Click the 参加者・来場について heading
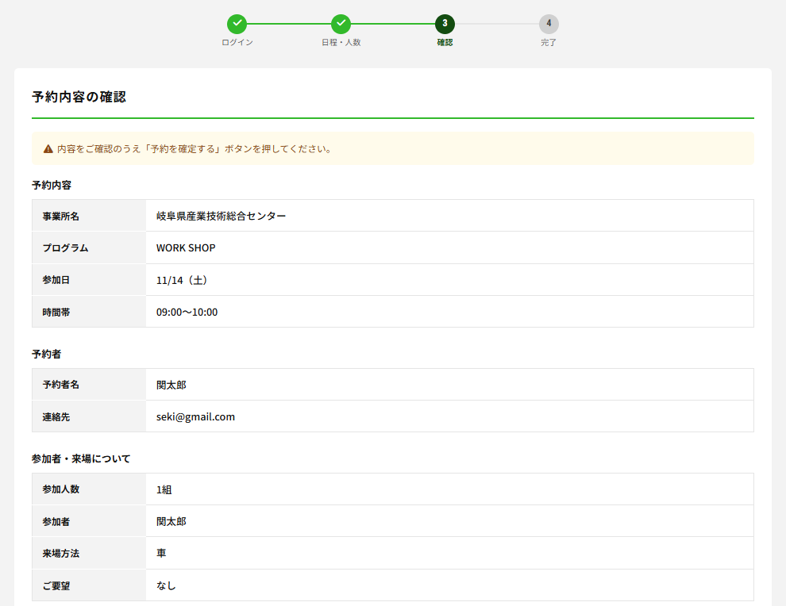The image size is (786, 606). [x=81, y=458]
